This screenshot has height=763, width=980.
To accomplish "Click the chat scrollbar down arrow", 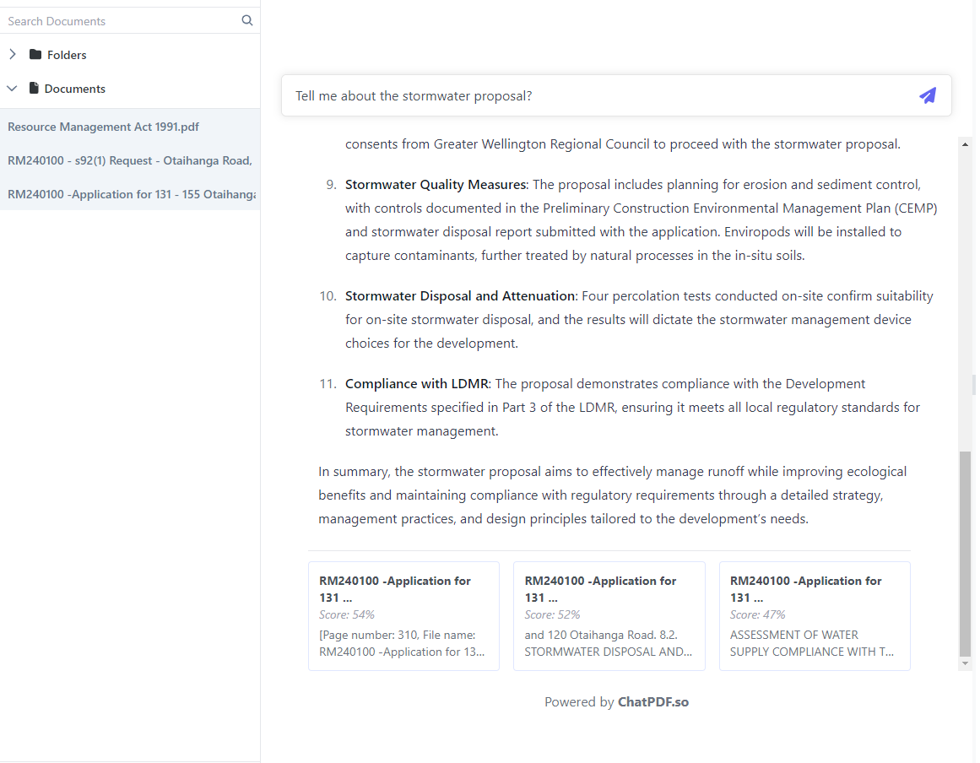I will pos(966,664).
